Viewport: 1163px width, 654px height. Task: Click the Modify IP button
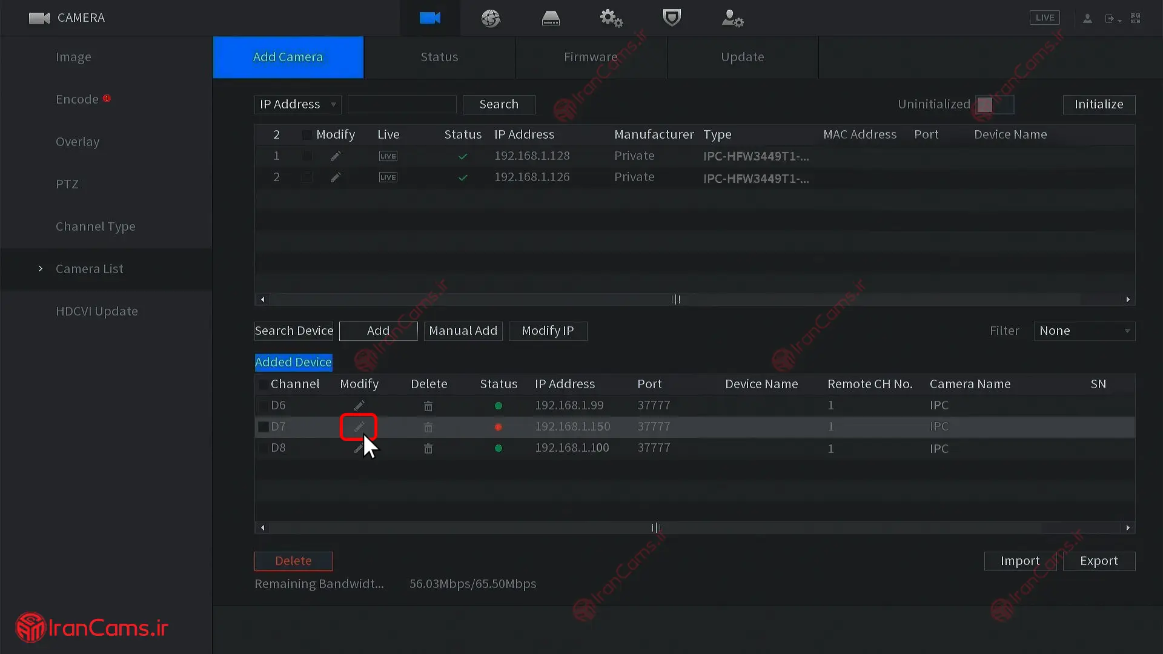point(548,331)
